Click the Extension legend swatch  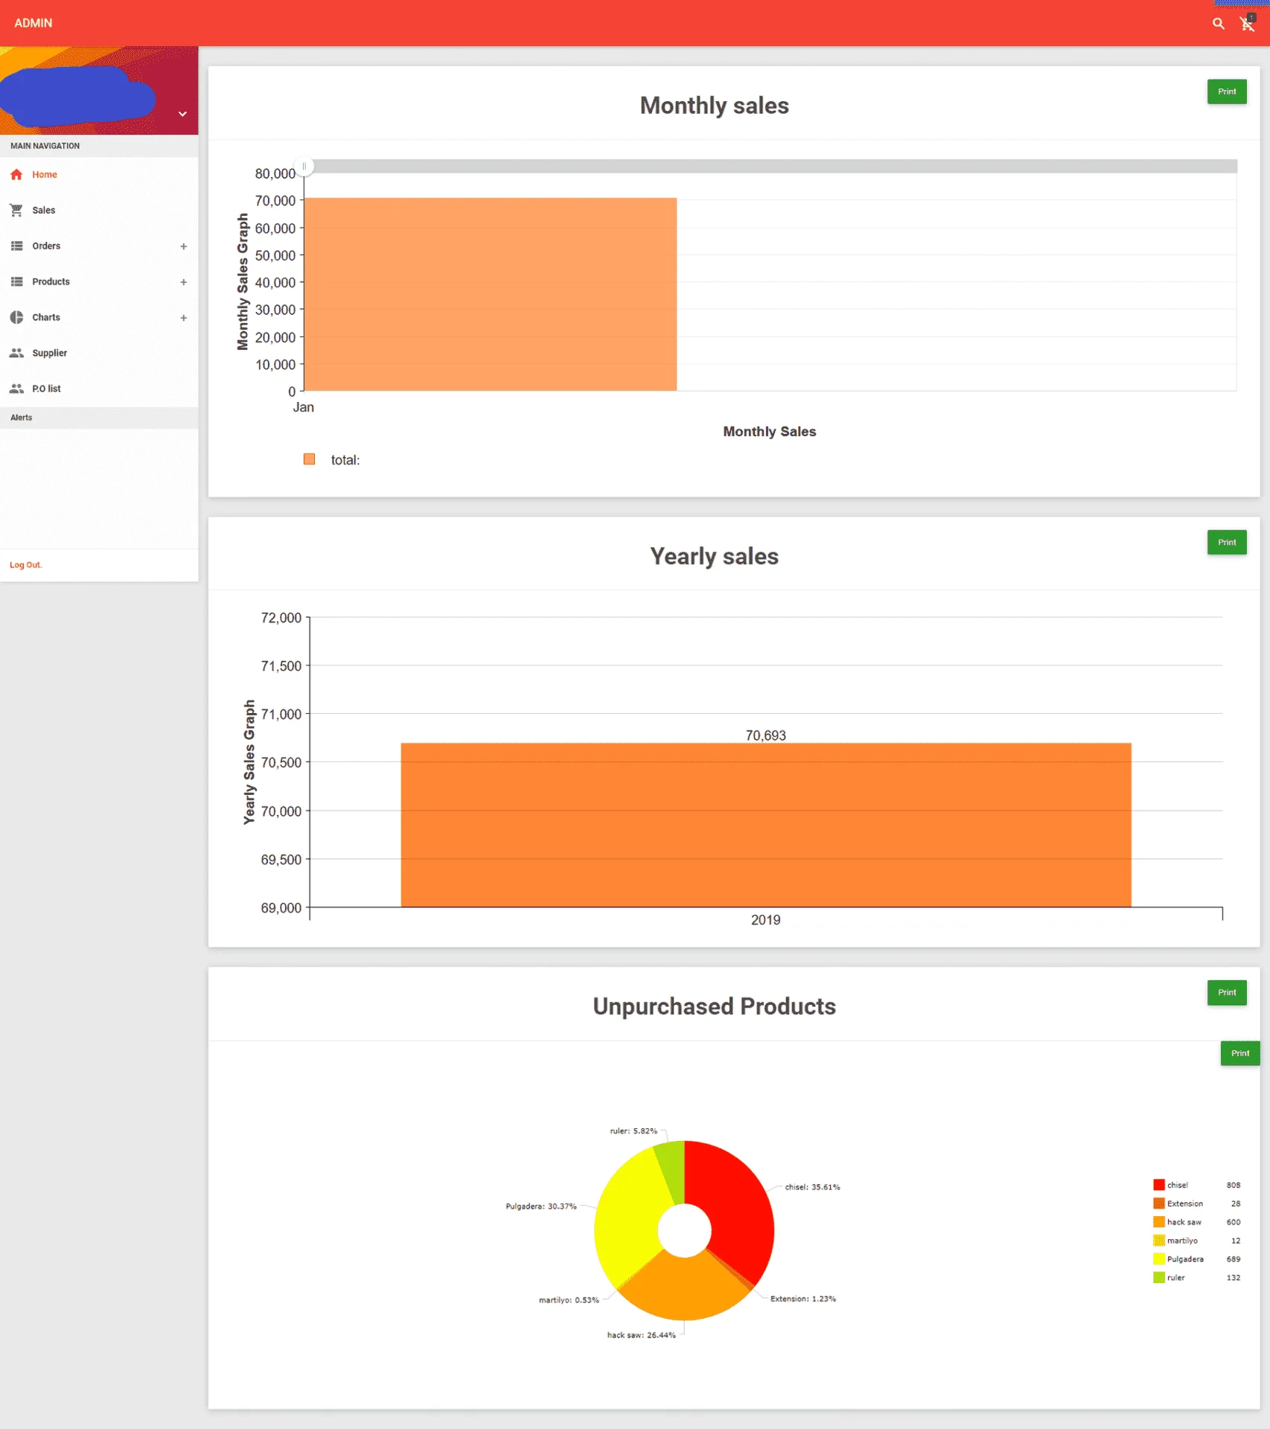click(x=1158, y=1203)
